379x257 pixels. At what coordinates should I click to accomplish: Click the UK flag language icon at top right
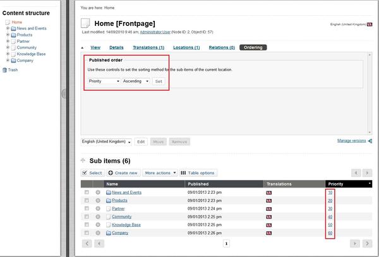(x=370, y=25)
